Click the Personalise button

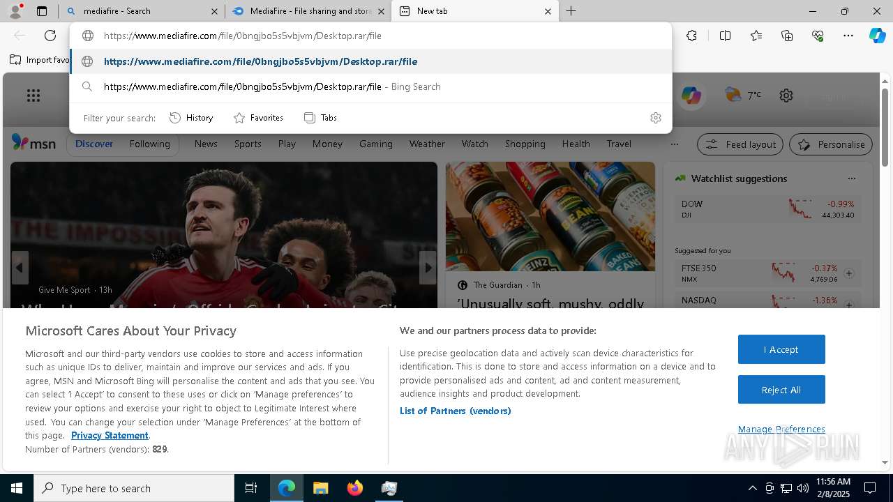pos(831,144)
